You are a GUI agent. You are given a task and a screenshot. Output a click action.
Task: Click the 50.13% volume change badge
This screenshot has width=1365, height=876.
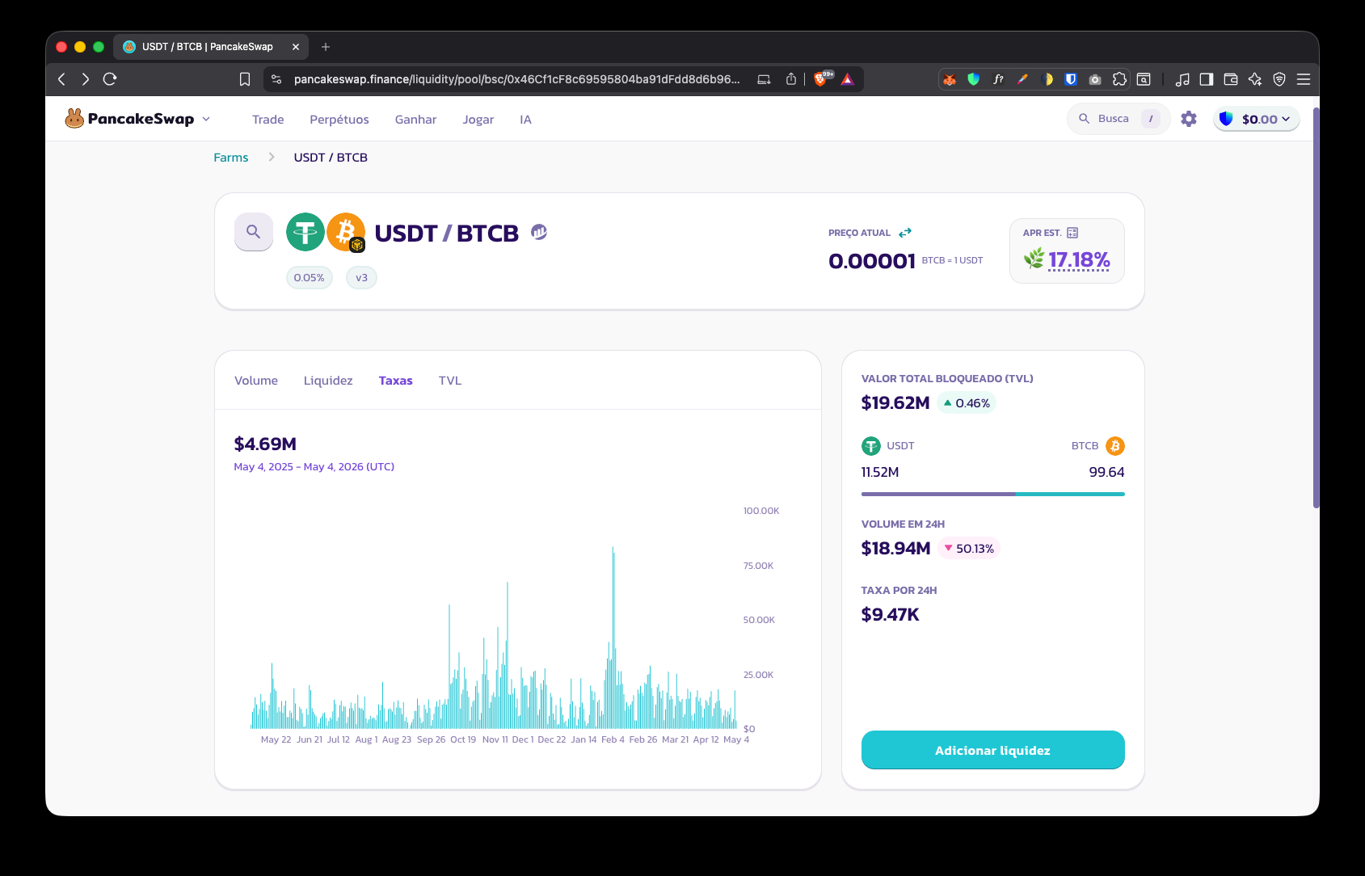(969, 548)
